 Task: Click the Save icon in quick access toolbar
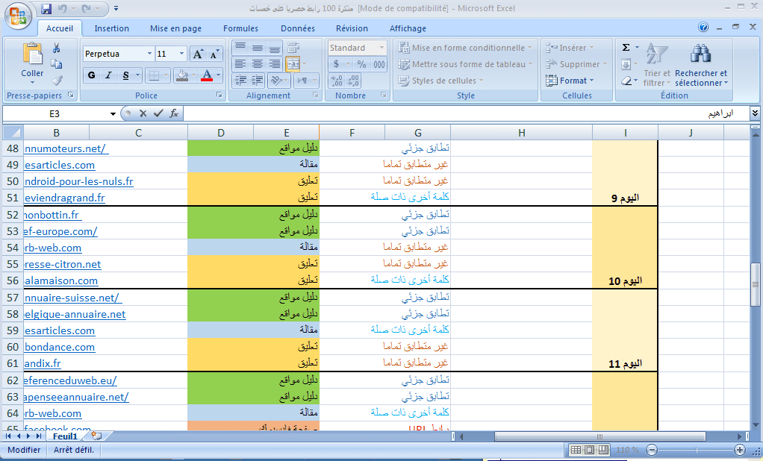click(x=46, y=9)
